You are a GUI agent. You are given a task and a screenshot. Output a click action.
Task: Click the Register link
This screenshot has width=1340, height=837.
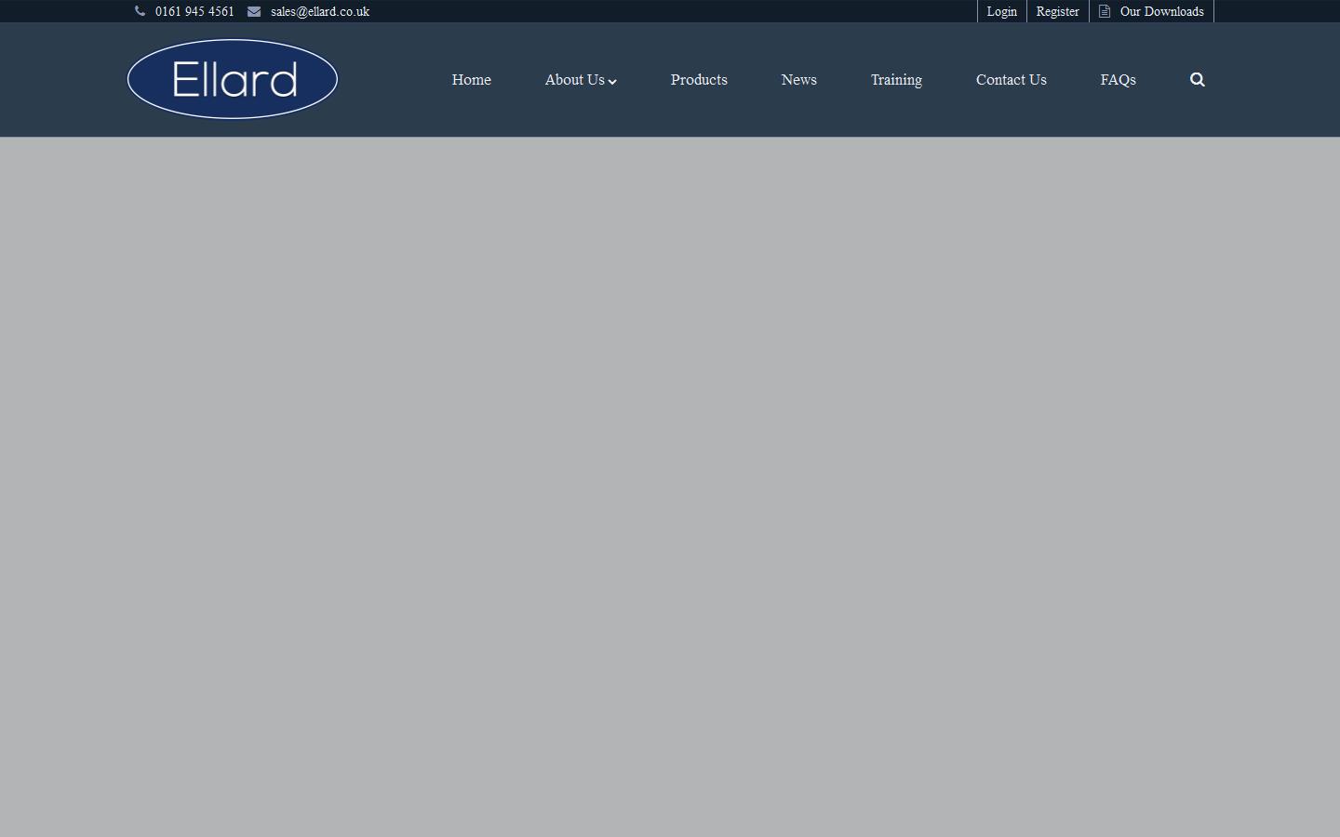pos(1057,11)
